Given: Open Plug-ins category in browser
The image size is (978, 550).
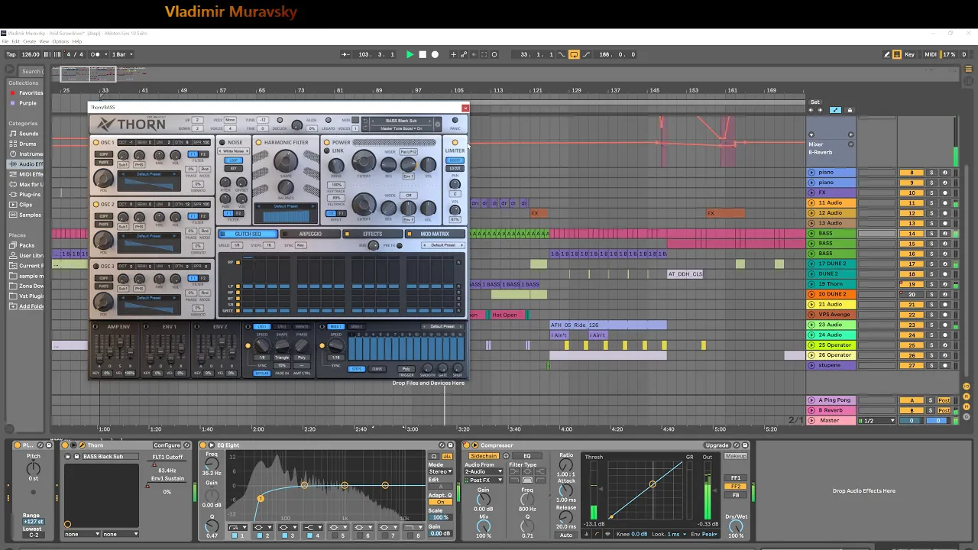Looking at the screenshot, I should click(30, 195).
